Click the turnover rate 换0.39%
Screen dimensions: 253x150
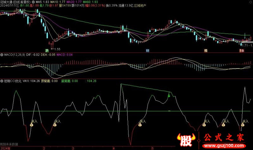[x=112, y=6]
